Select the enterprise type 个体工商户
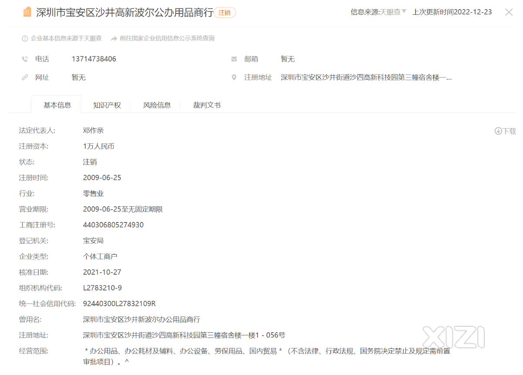 100,256
